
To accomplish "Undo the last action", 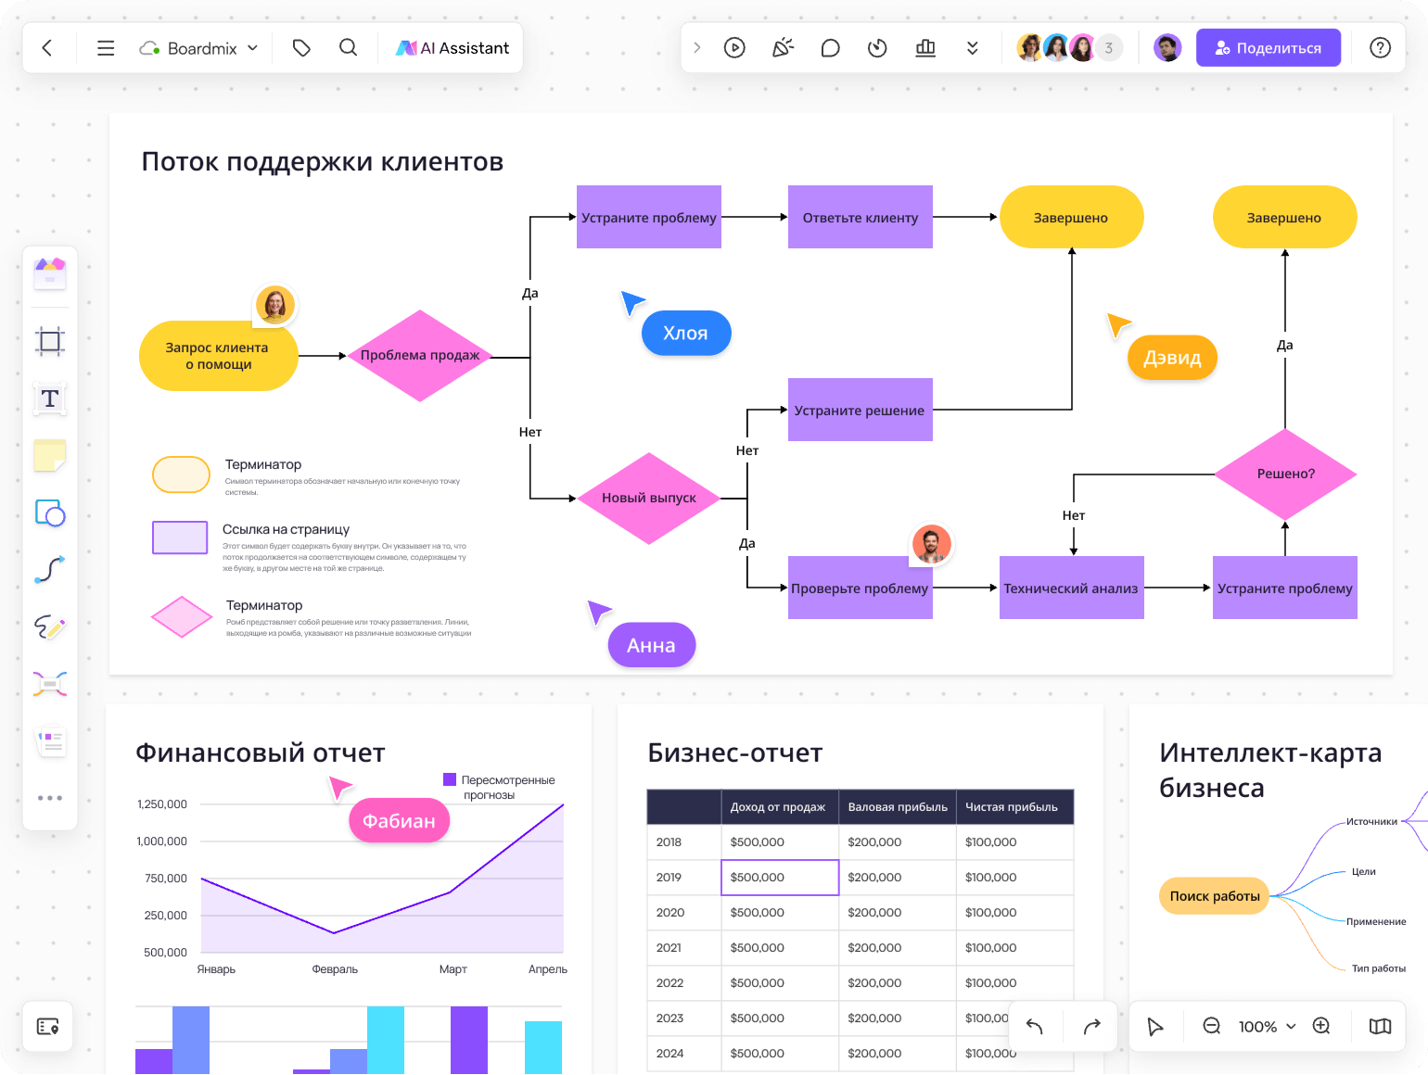I will [1035, 1026].
